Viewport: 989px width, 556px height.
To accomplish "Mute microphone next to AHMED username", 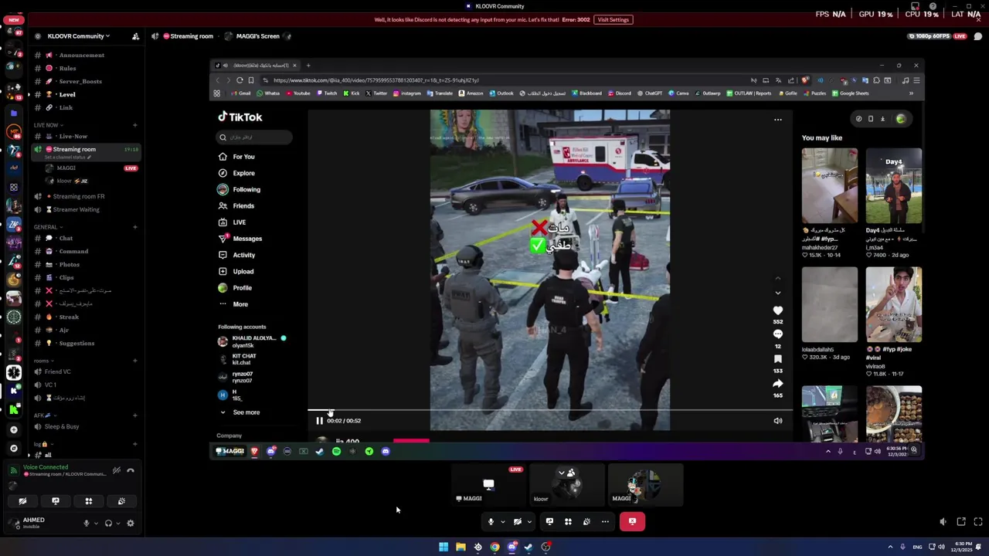I will [87, 523].
